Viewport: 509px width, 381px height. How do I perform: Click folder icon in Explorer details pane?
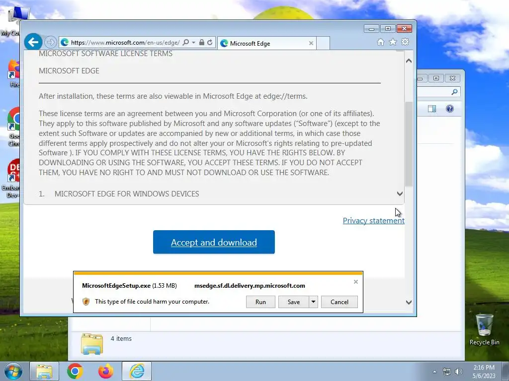tap(92, 343)
